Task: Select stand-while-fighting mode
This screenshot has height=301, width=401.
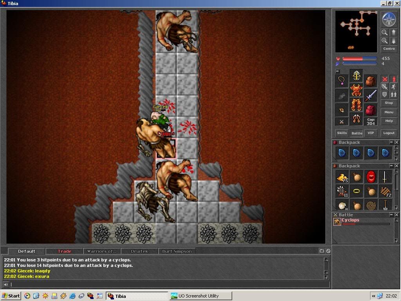Action: [394, 79]
